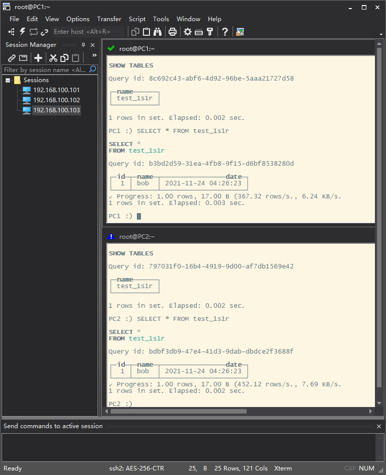
Task: Click the Help question mark icon
Action: pos(224,32)
